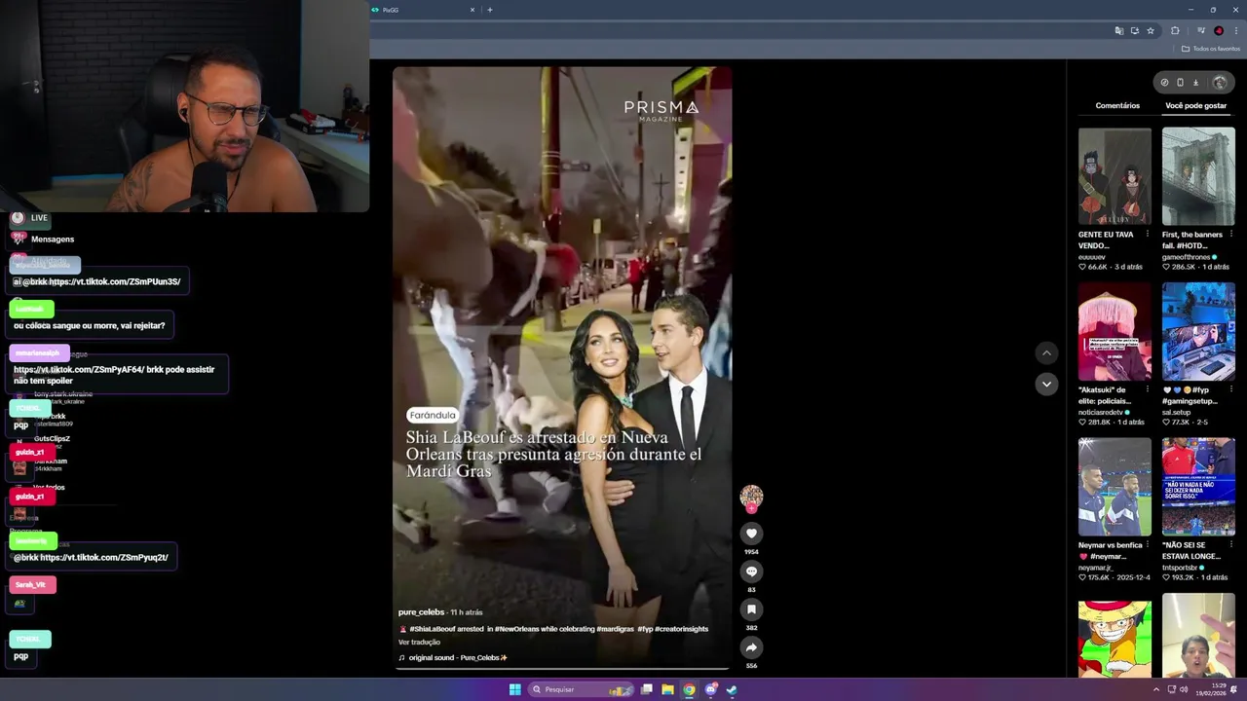1247x701 pixels.
Task: Open the GENTE EU TAVA VENDO thumbnail
Action: (1115, 176)
